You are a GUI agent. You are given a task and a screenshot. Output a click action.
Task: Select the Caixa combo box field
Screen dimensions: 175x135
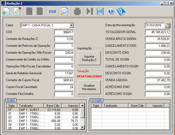pos(47,25)
